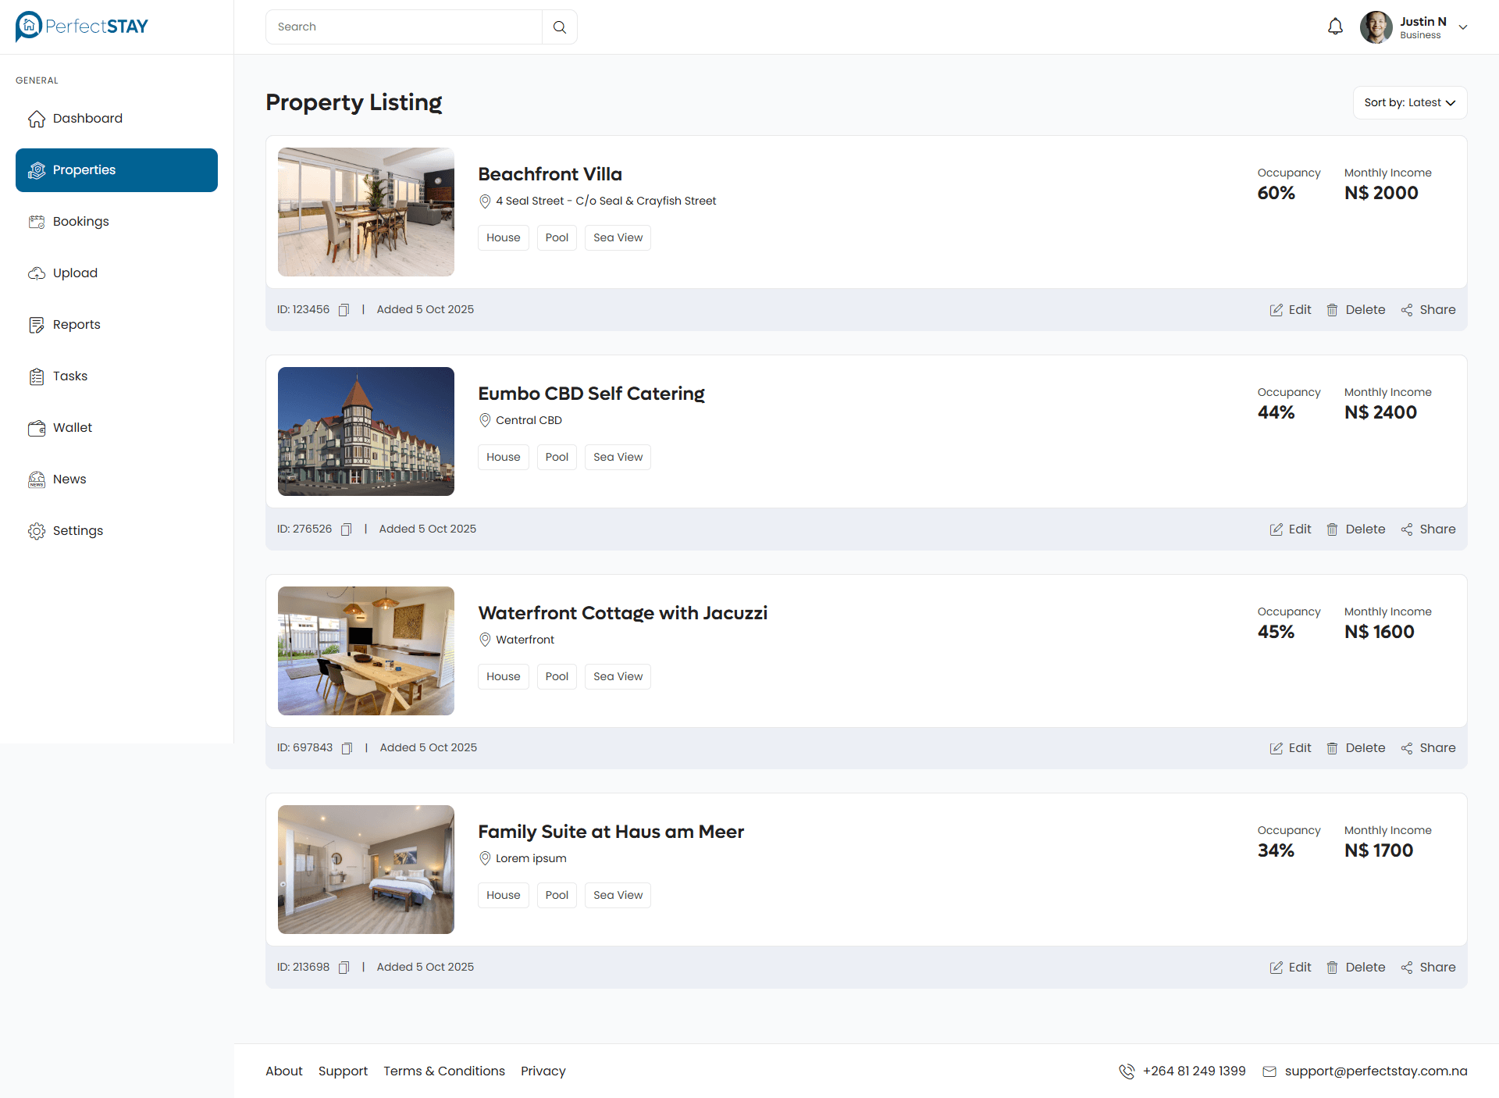Expand the Justin N account menu
The height and width of the screenshot is (1098, 1499).
1463,27
